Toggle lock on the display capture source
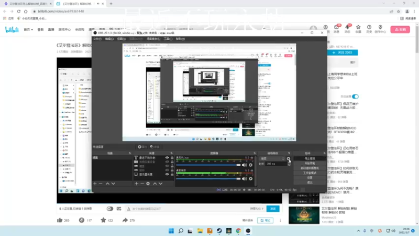Screen dimensions: 419x236 point(172,175)
